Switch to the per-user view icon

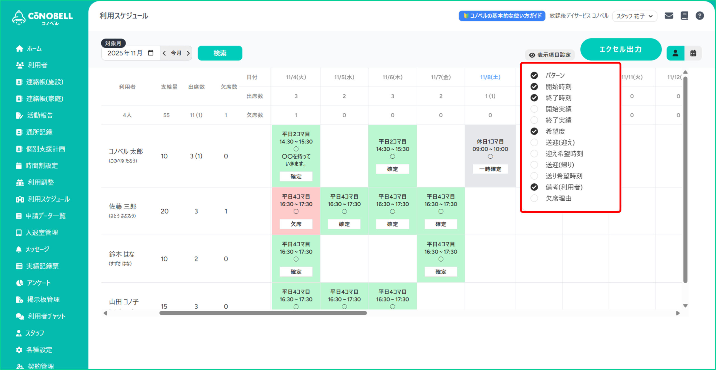675,53
